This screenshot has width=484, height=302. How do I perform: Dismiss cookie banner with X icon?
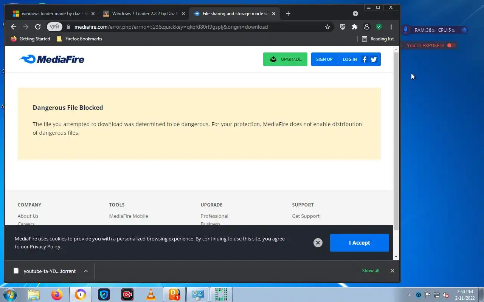(x=318, y=243)
